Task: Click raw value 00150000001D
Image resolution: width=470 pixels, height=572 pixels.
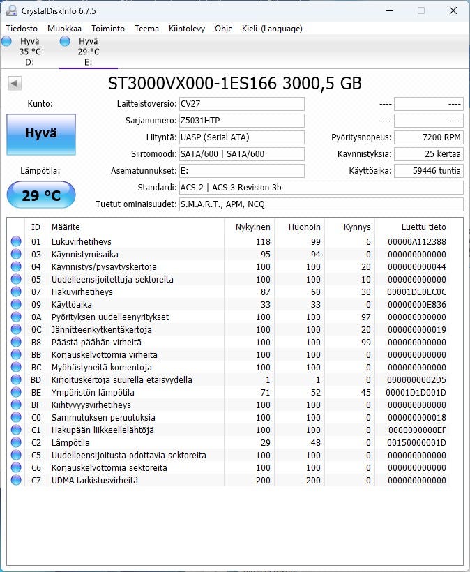Action: click(417, 443)
